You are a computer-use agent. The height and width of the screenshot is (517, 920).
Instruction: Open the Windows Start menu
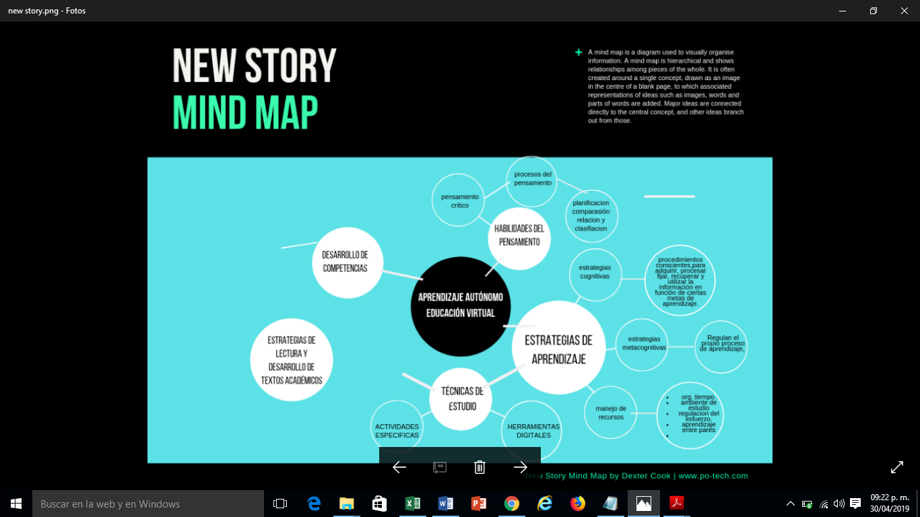click(x=16, y=504)
